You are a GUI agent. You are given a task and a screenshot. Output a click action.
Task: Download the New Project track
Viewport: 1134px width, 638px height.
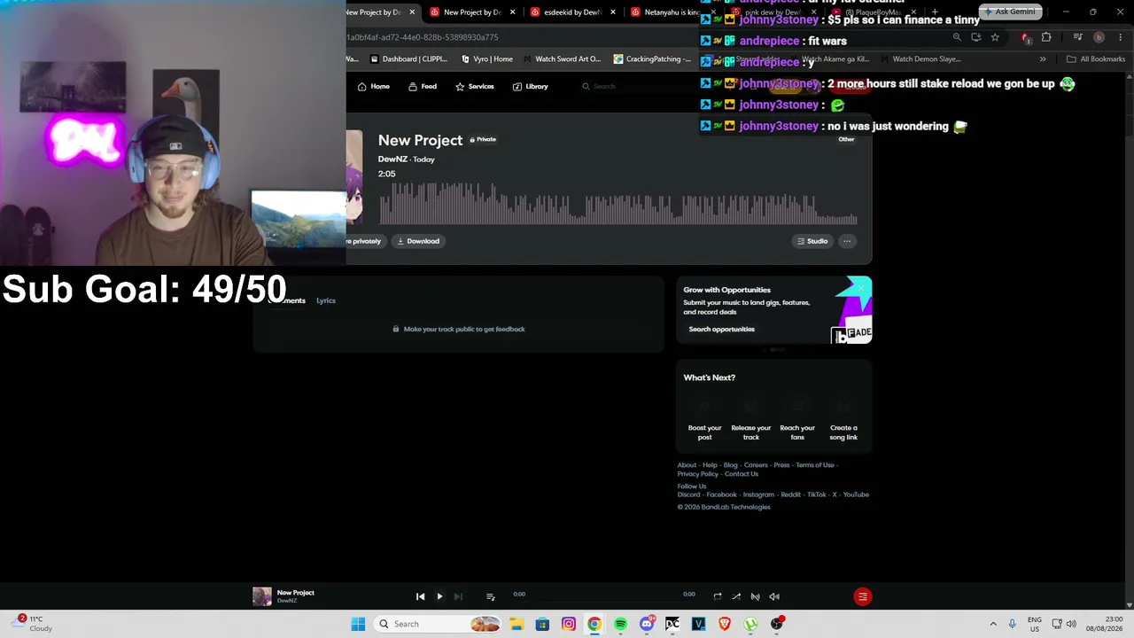pyautogui.click(x=418, y=241)
